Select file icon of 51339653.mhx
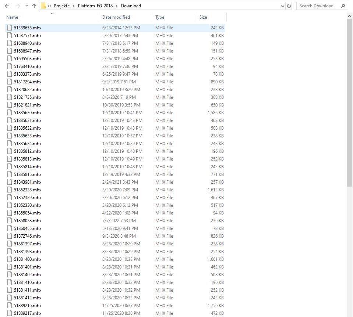 10,28
